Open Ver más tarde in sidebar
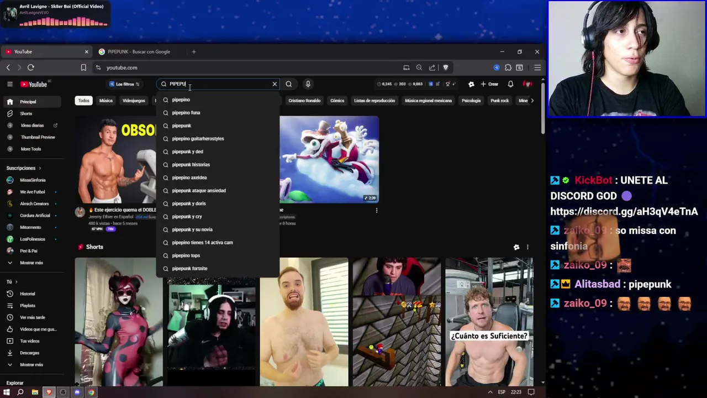The image size is (707, 398). click(31, 317)
